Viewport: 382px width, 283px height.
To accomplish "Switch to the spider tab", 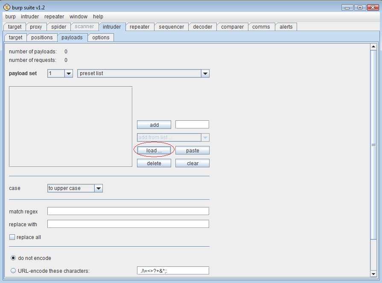I will click(59, 27).
